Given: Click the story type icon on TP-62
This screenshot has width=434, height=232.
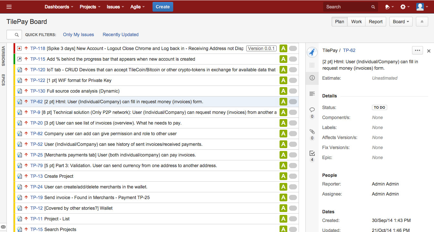Looking at the screenshot, I should point(19,102).
